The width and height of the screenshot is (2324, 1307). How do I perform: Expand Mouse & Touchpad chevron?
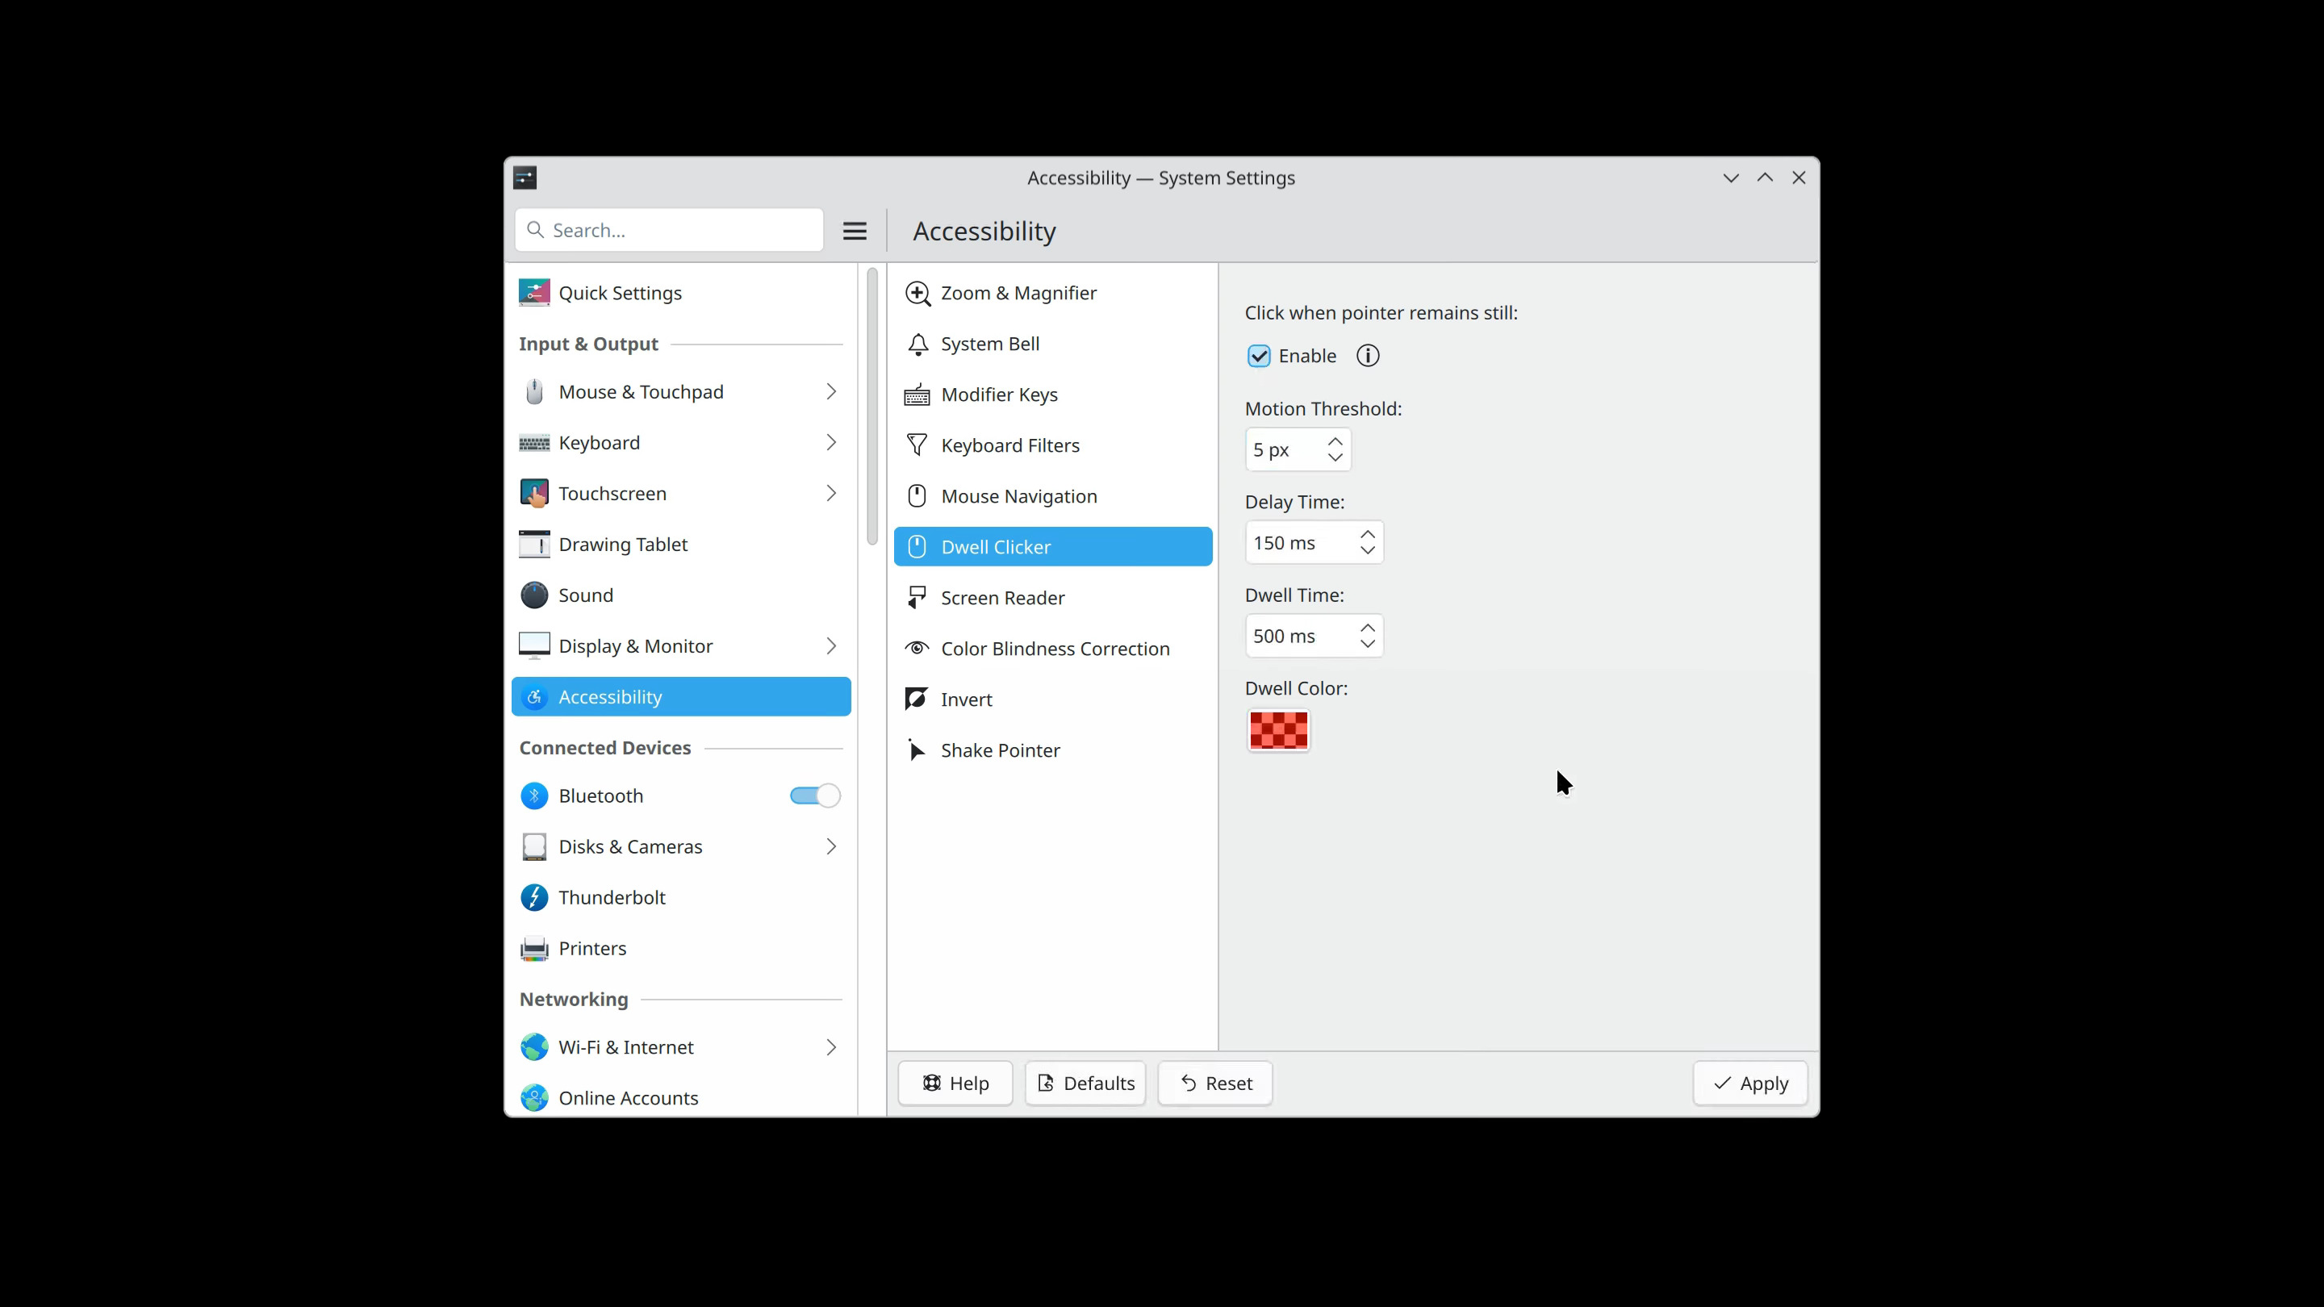click(831, 391)
